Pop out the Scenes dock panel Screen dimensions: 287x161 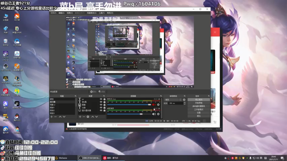75,96
